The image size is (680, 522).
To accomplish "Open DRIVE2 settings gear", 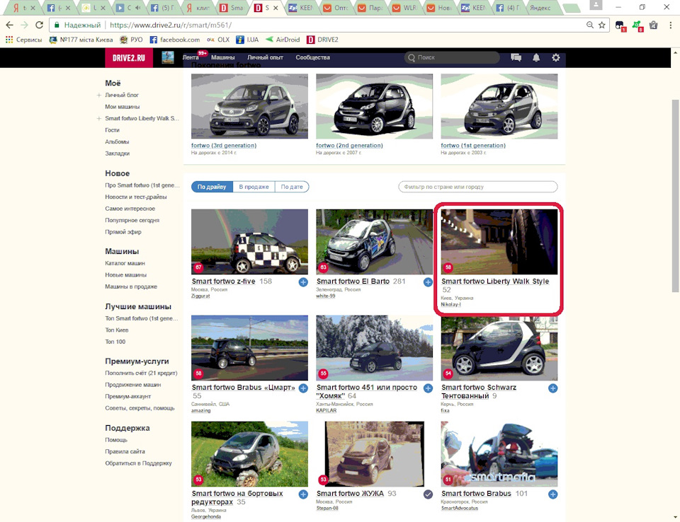I will point(555,57).
